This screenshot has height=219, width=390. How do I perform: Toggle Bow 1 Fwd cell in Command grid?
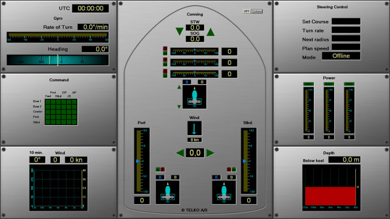(x=48, y=102)
